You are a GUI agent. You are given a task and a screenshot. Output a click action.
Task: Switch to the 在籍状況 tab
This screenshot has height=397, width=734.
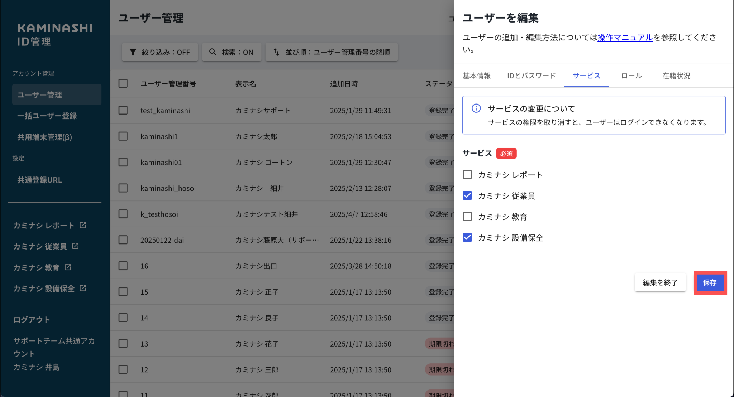click(676, 76)
